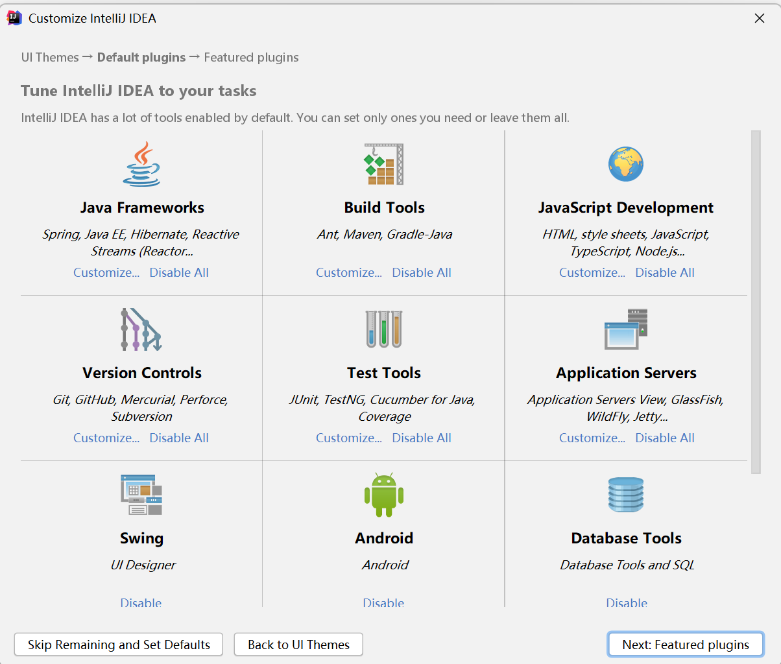The width and height of the screenshot is (781, 664).
Task: Jump to the Featured plugins step
Action: tap(252, 57)
